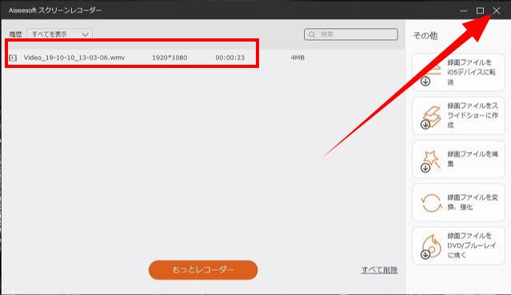This screenshot has width=511, height=295.
Task: Click the すべて削除 link
Action: pos(379,270)
